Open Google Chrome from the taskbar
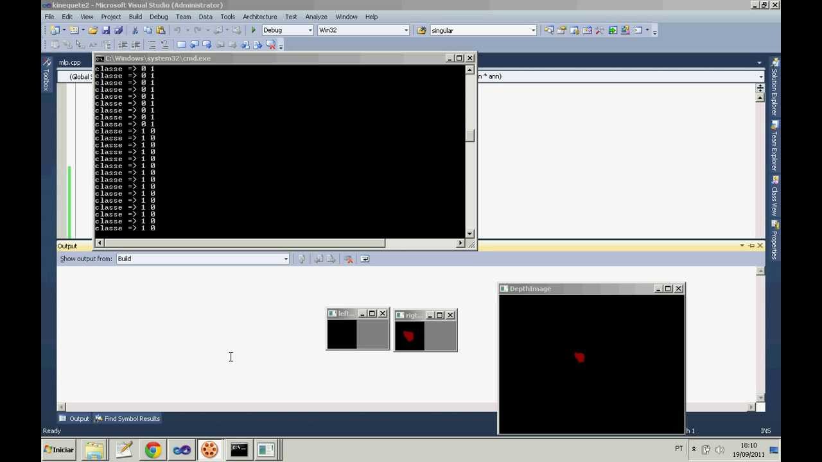 153,450
